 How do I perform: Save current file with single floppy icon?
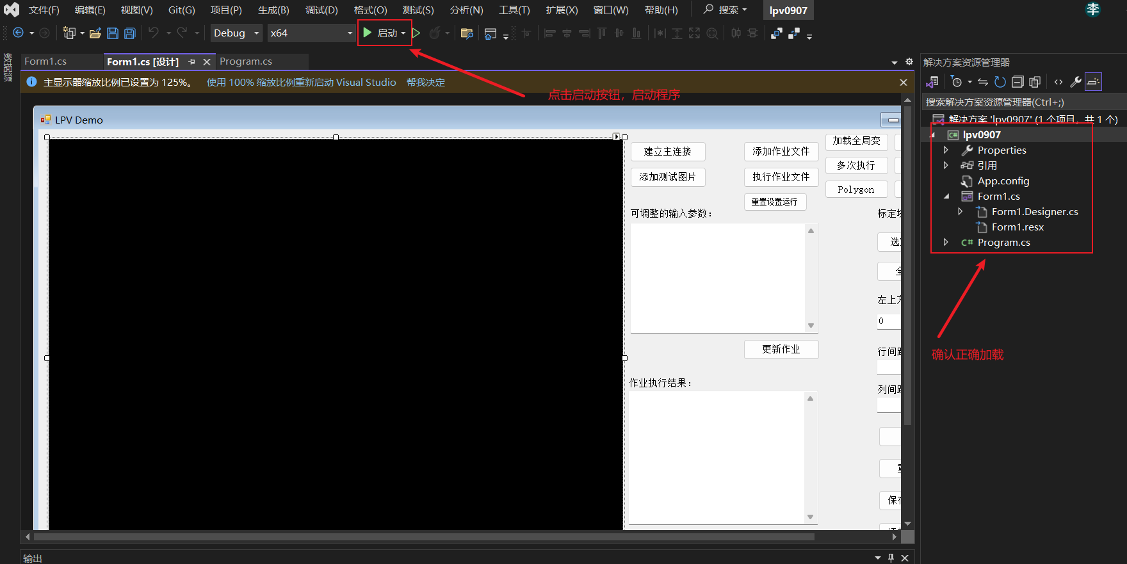click(113, 33)
